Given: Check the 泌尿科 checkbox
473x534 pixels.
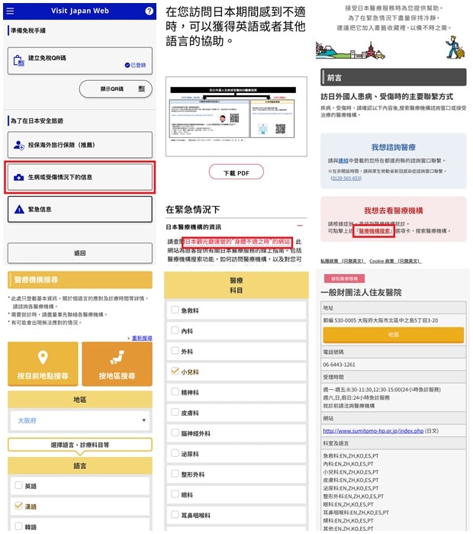Looking at the screenshot, I should (x=175, y=452).
